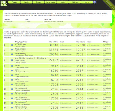Click the inside hits value 7568
115x111 pixels.
[x=80, y=54]
